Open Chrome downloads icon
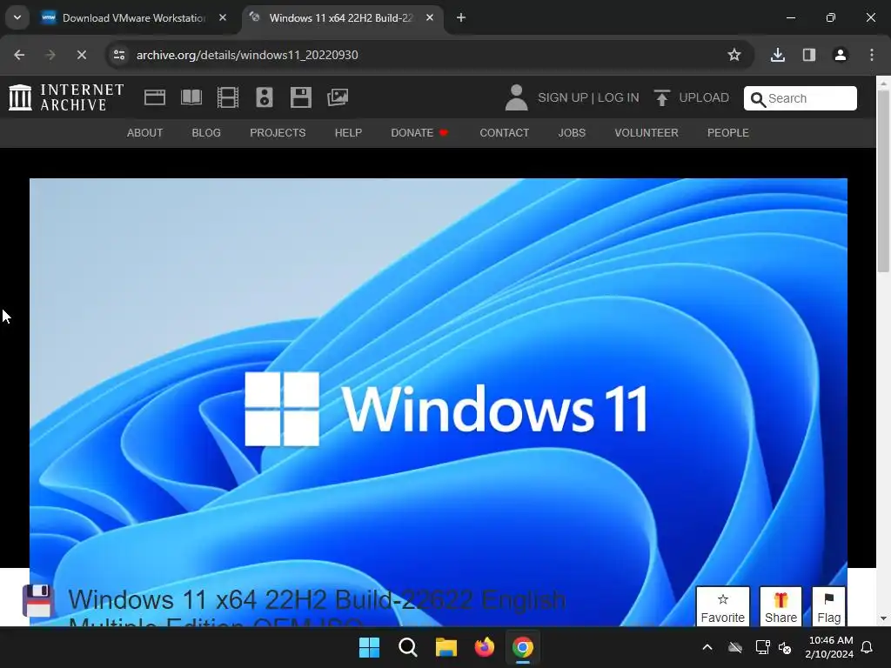The image size is (891, 668). click(777, 55)
